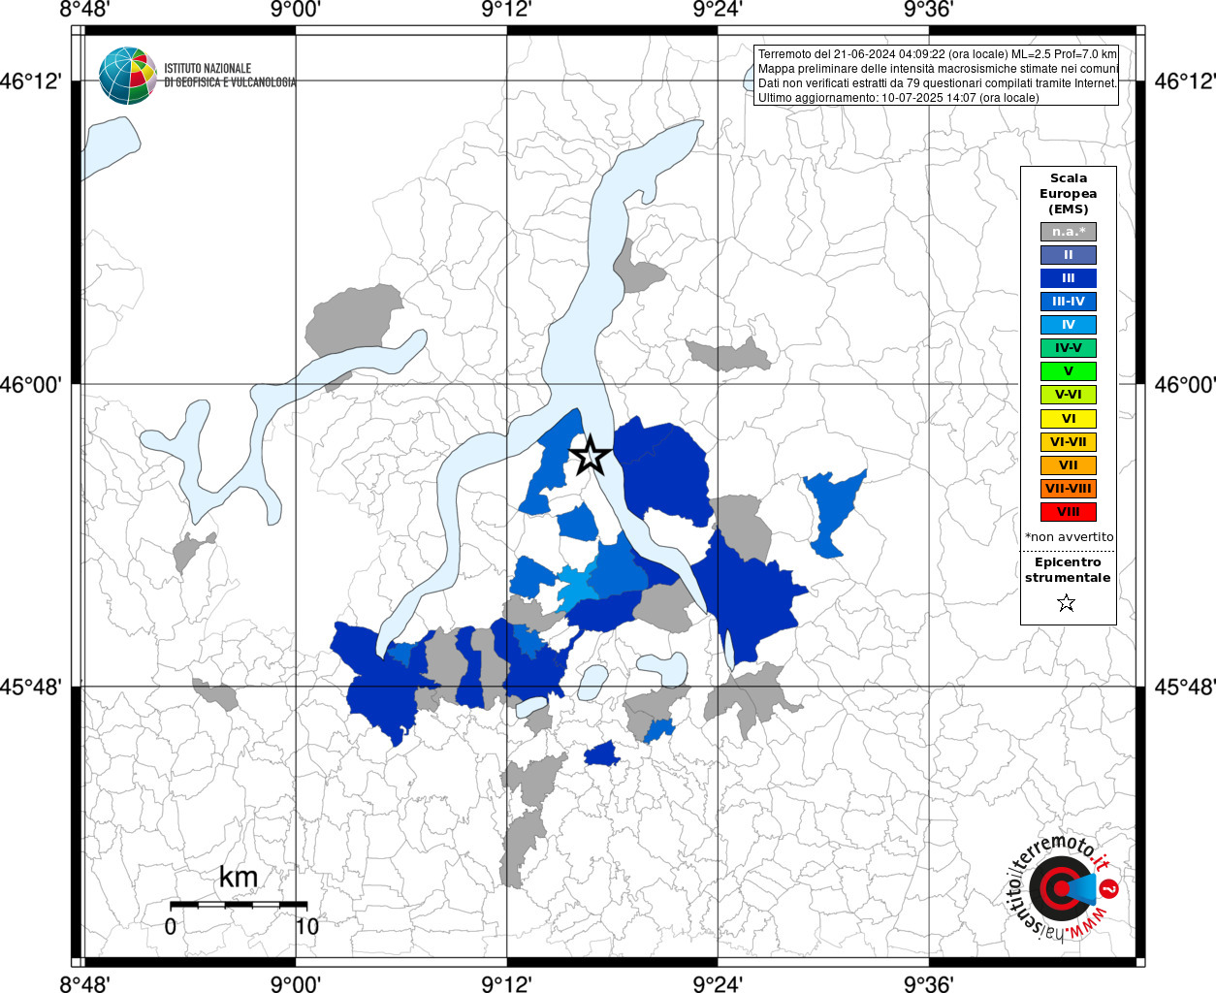Screen dimensions: 1216x993
Task: Click the 'km' scale label
Action: point(239,878)
